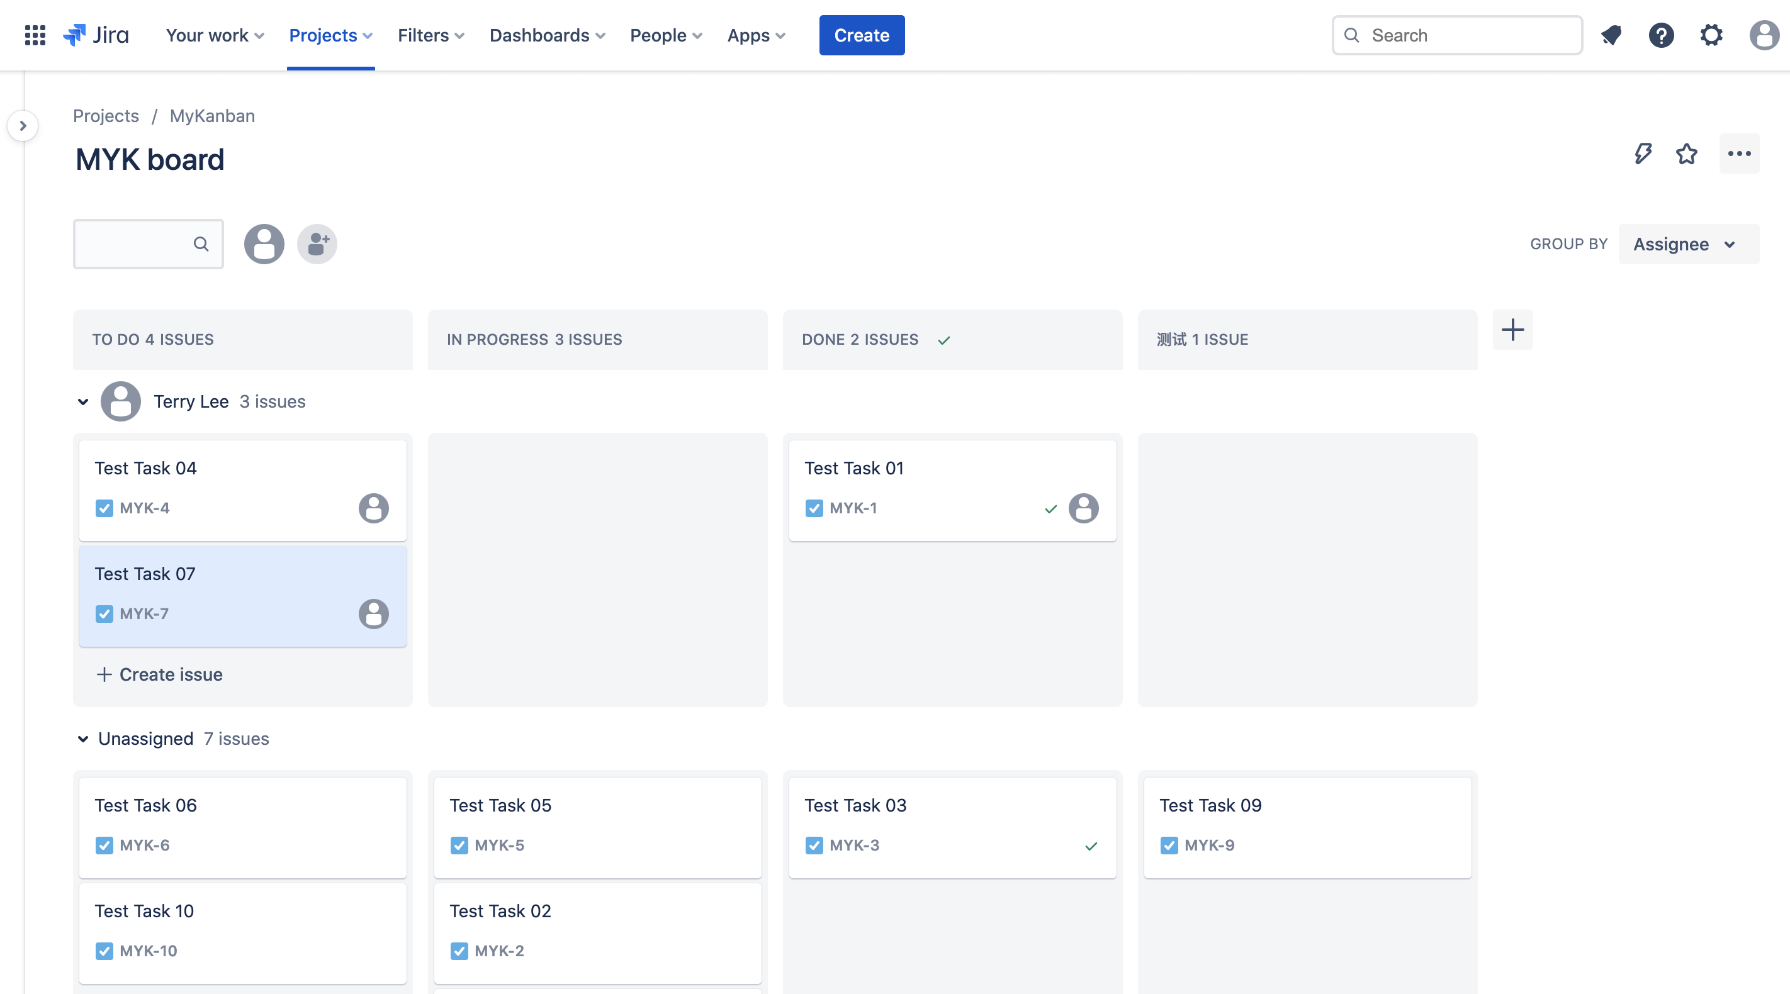
Task: Click the add people icon
Action: (317, 244)
